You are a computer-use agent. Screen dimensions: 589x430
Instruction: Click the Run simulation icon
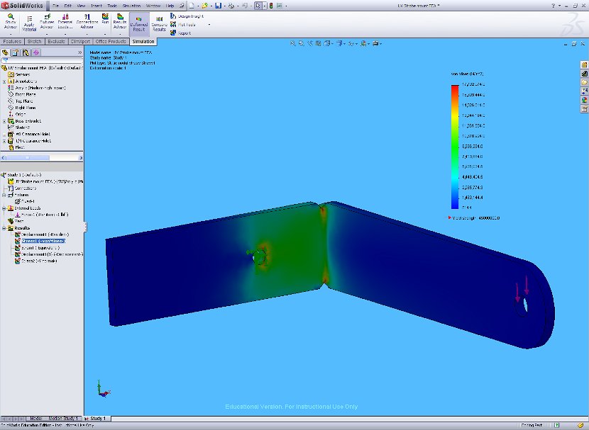pyautogui.click(x=105, y=18)
